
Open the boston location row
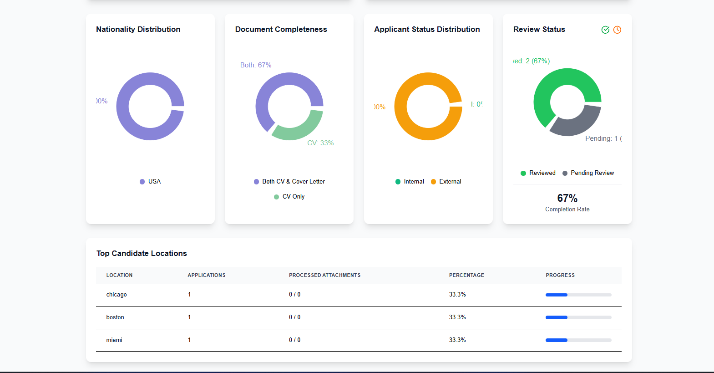coord(115,317)
